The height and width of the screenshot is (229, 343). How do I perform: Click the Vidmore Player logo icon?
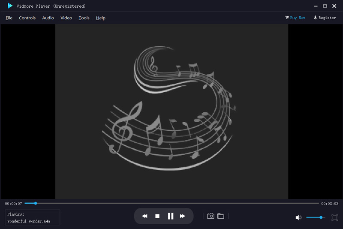[10, 6]
